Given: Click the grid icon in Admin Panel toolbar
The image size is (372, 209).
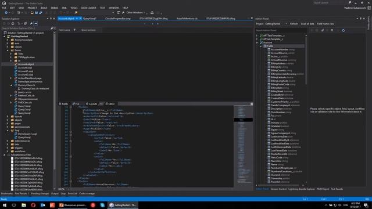Looking at the screenshot, I should click(332, 30).
